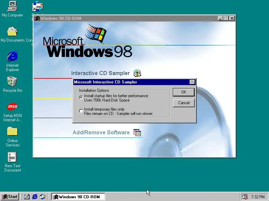Click the Task Scheduler tray icon
Image resolution: width=269 pixels, height=201 pixels.
[244, 197]
